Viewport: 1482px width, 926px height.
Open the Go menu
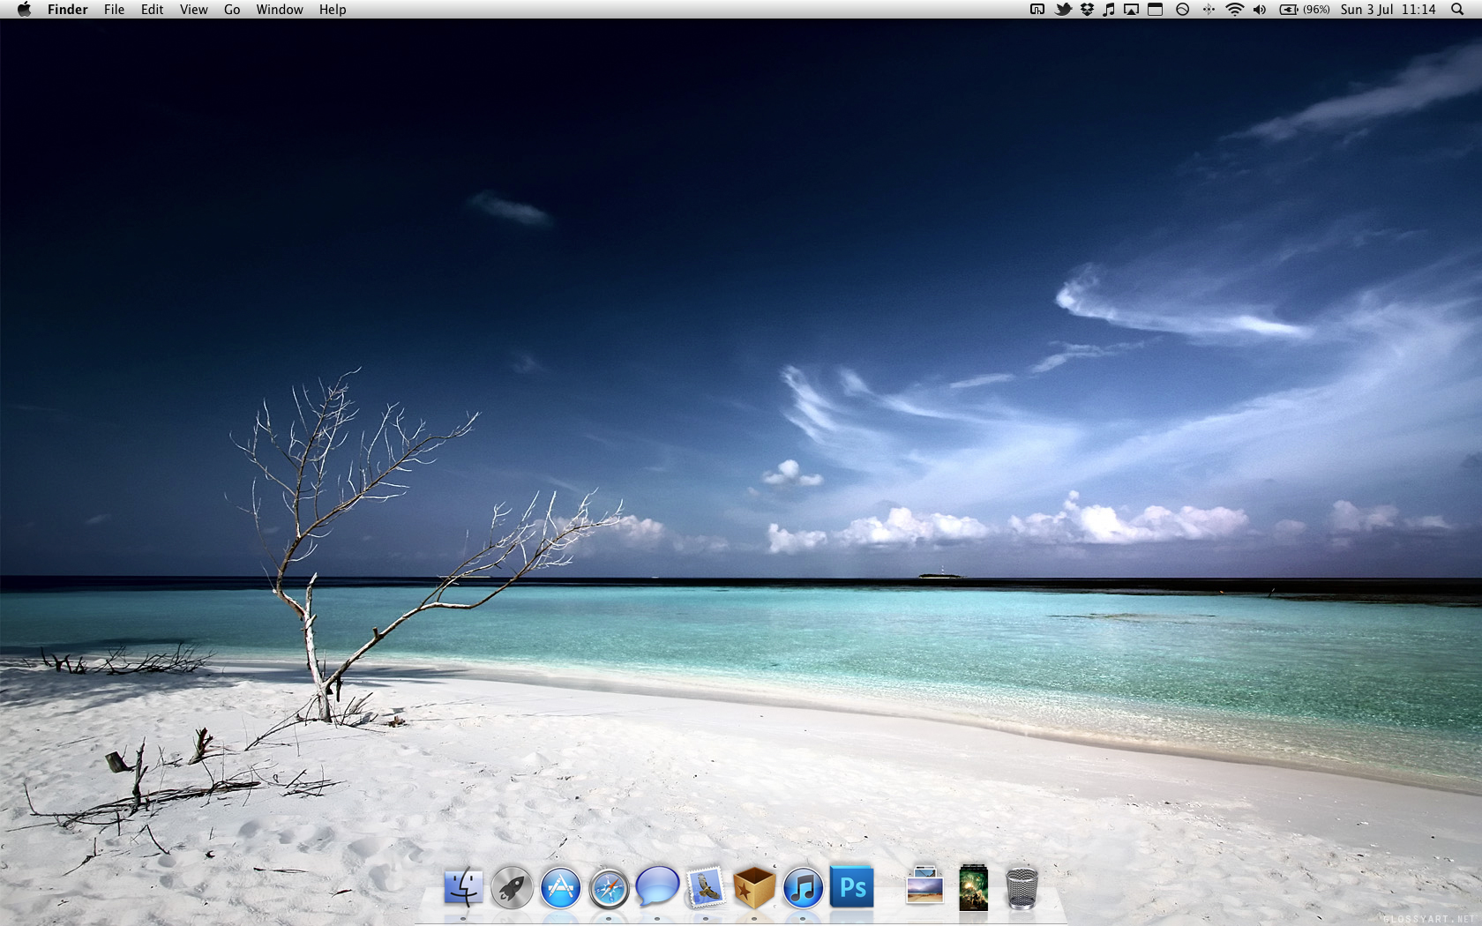232,9
